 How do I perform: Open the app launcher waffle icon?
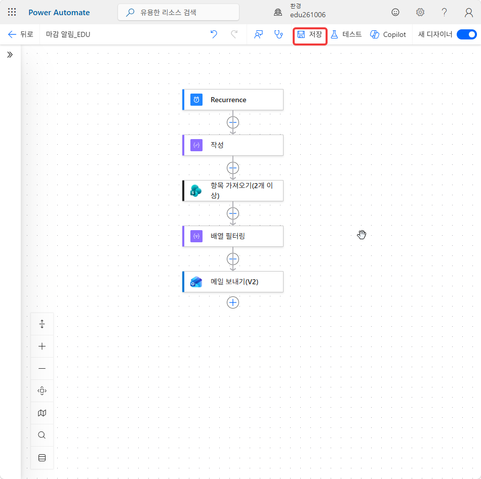click(x=12, y=12)
